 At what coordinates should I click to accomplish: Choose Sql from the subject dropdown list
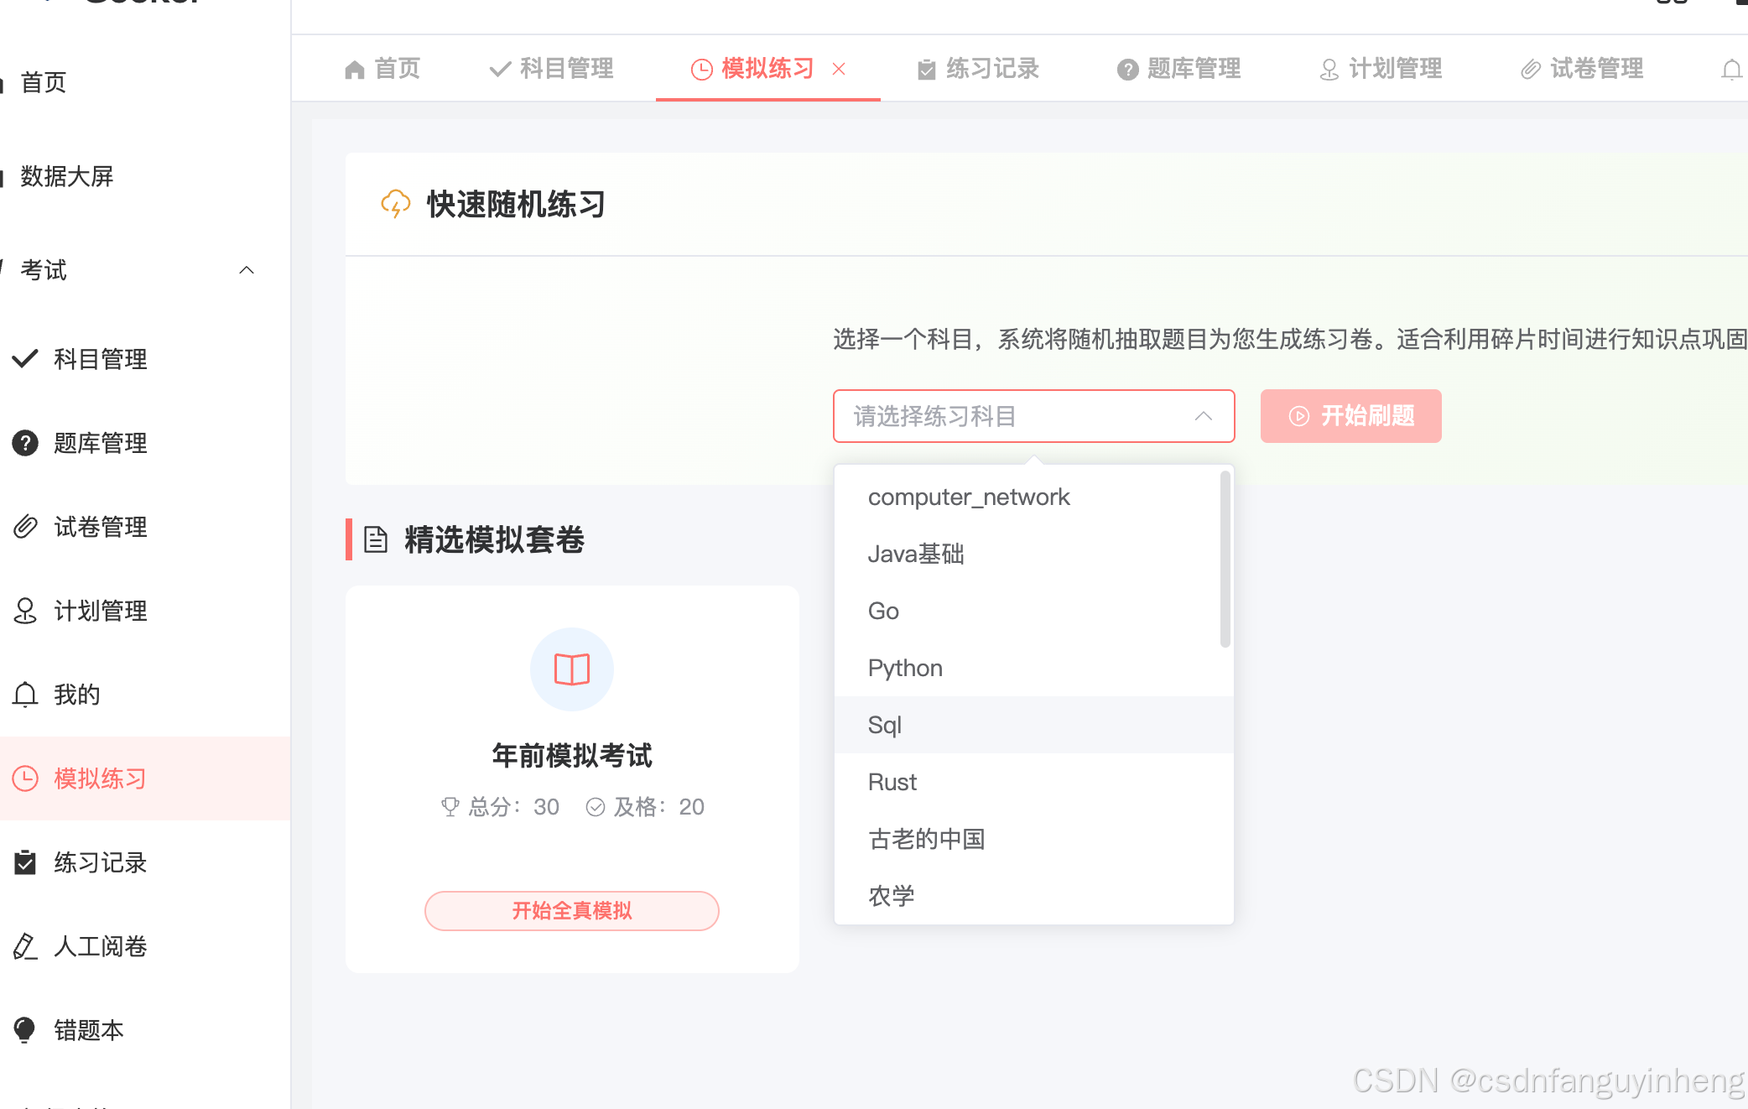pos(885,725)
